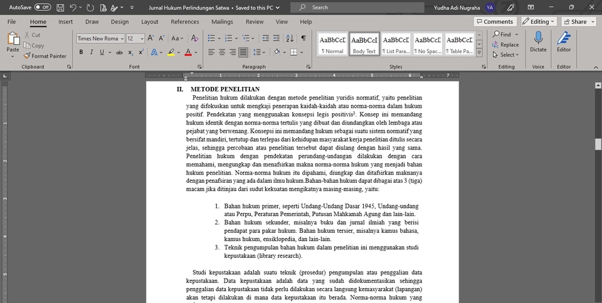Viewport: 602px width, 303px height.
Task: Click the vertical scrollbar thumb
Action: point(598,145)
